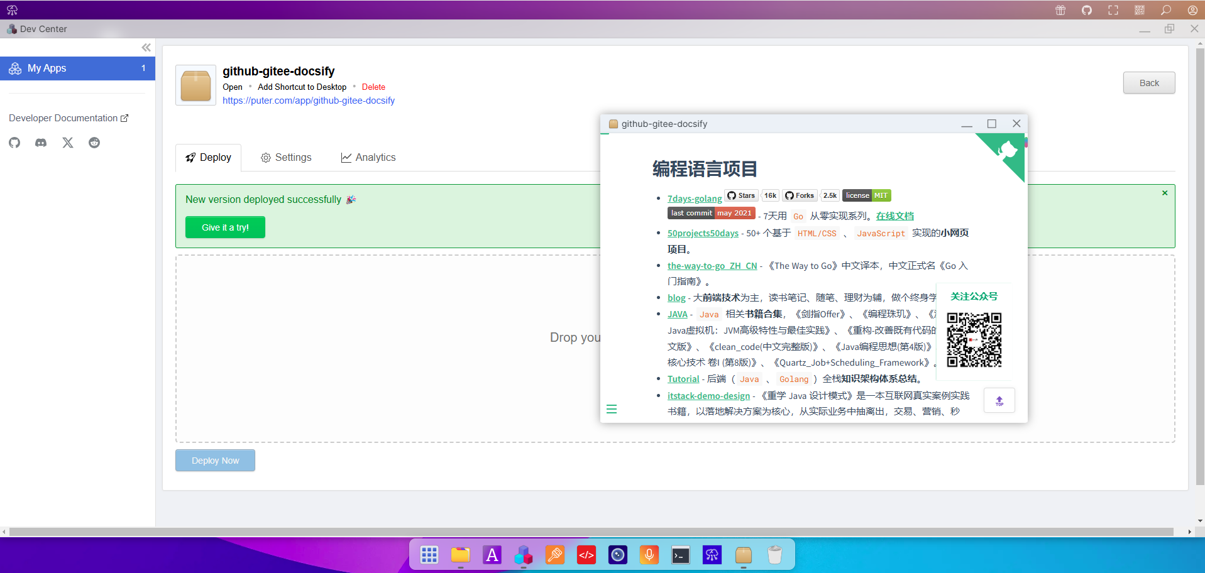This screenshot has height=573, width=1205.
Task: Select My Apps in the sidebar
Action: point(77,68)
